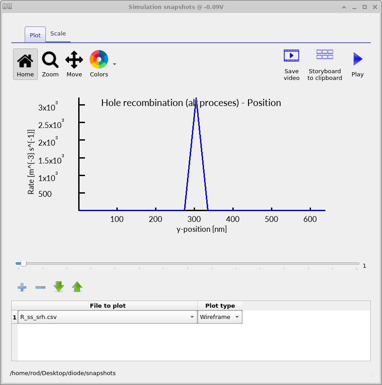Click the Save video icon
This screenshot has width=382, height=385.
[291, 55]
